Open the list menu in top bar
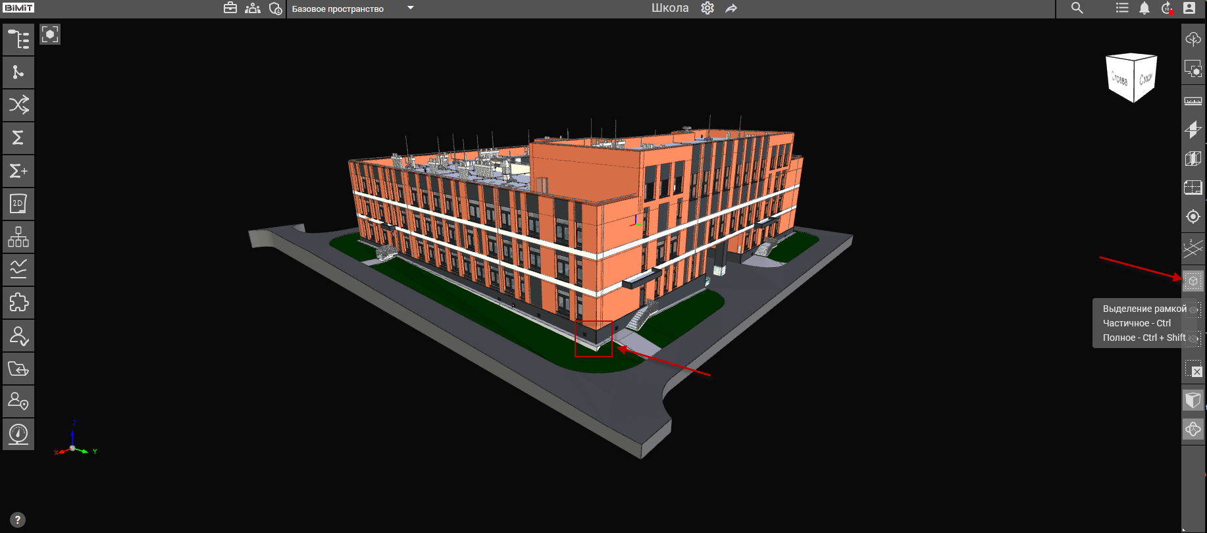This screenshot has width=1207, height=533. pyautogui.click(x=1122, y=9)
